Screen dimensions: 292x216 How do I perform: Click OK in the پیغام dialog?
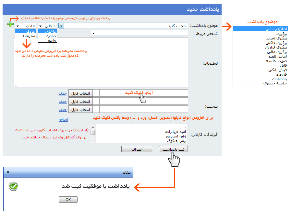tap(68, 200)
